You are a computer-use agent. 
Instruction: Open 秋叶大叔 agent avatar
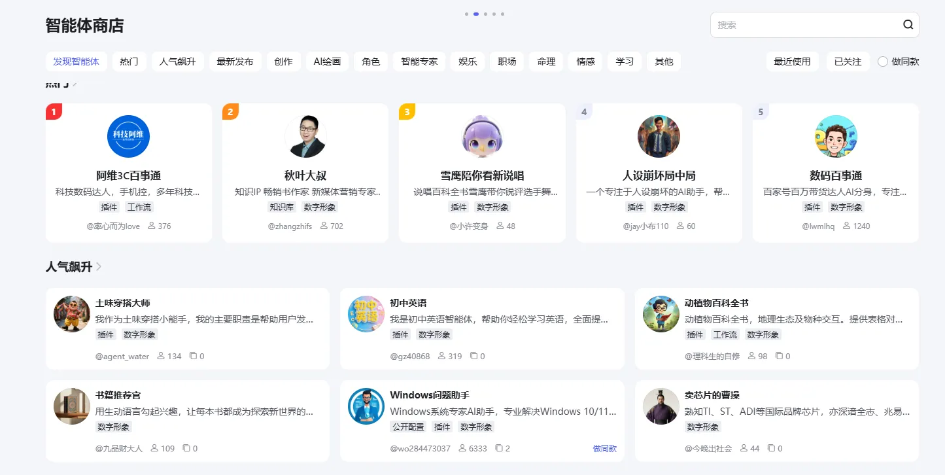point(305,136)
